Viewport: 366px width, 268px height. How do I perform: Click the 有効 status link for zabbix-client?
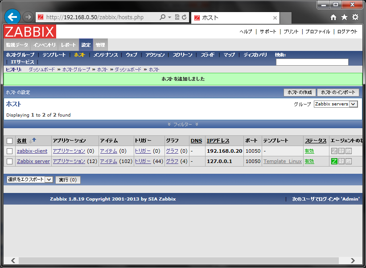coord(309,151)
